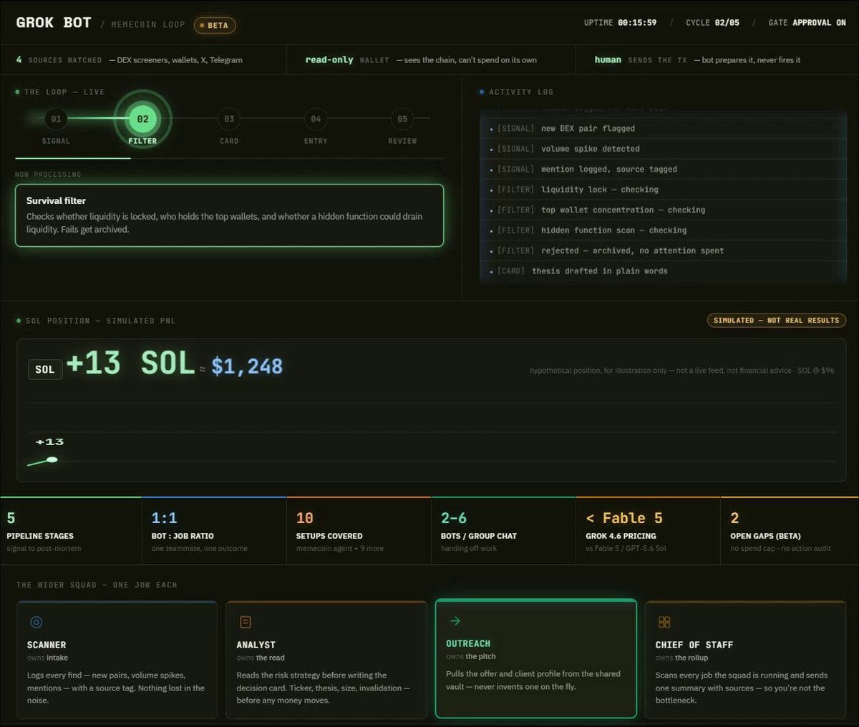Click the +13 SOL position value
The width and height of the screenshot is (859, 727).
130,363
